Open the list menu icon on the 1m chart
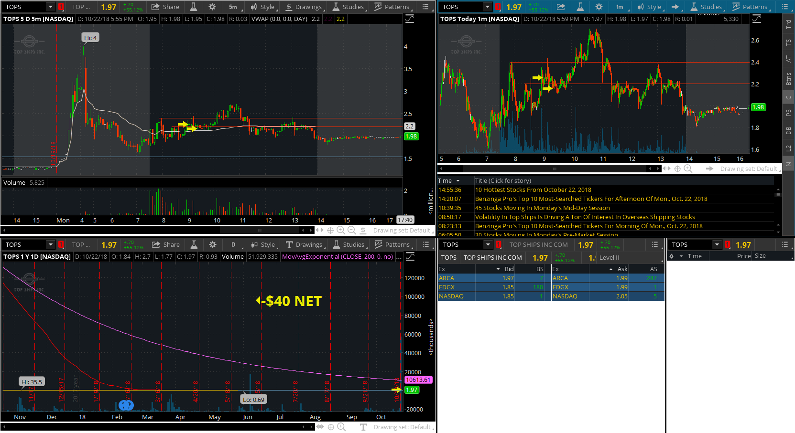The image size is (795, 433). pyautogui.click(x=784, y=7)
